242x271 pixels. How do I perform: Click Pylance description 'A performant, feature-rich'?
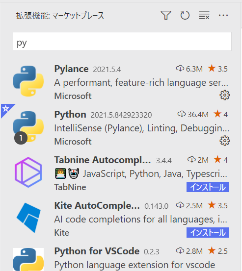pos(141,82)
